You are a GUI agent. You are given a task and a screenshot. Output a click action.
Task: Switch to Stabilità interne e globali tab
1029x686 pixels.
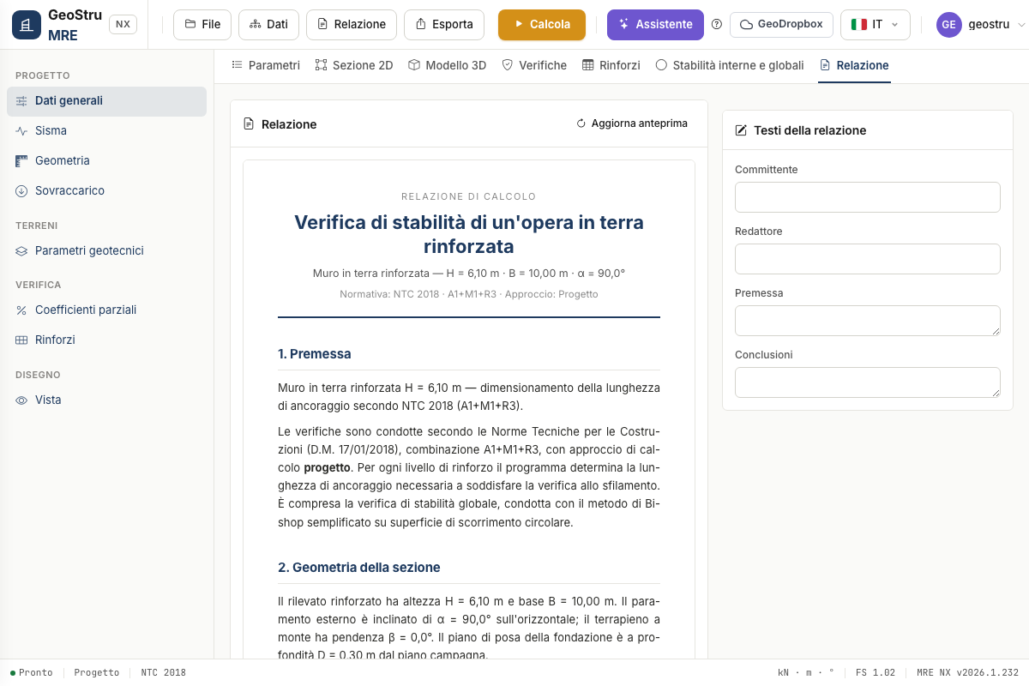click(730, 65)
